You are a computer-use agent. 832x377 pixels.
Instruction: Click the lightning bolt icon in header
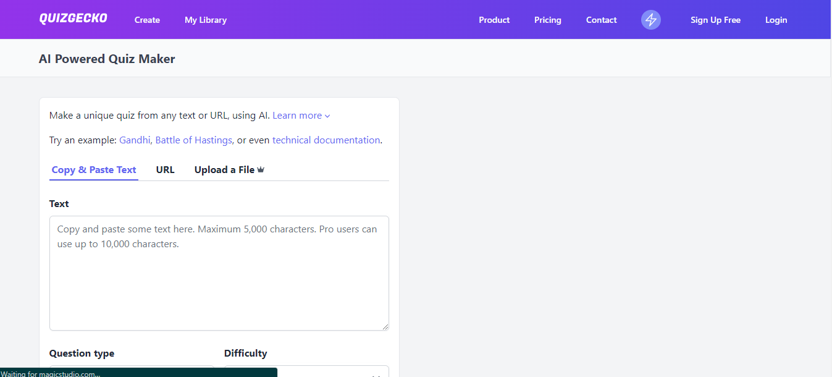coord(651,20)
